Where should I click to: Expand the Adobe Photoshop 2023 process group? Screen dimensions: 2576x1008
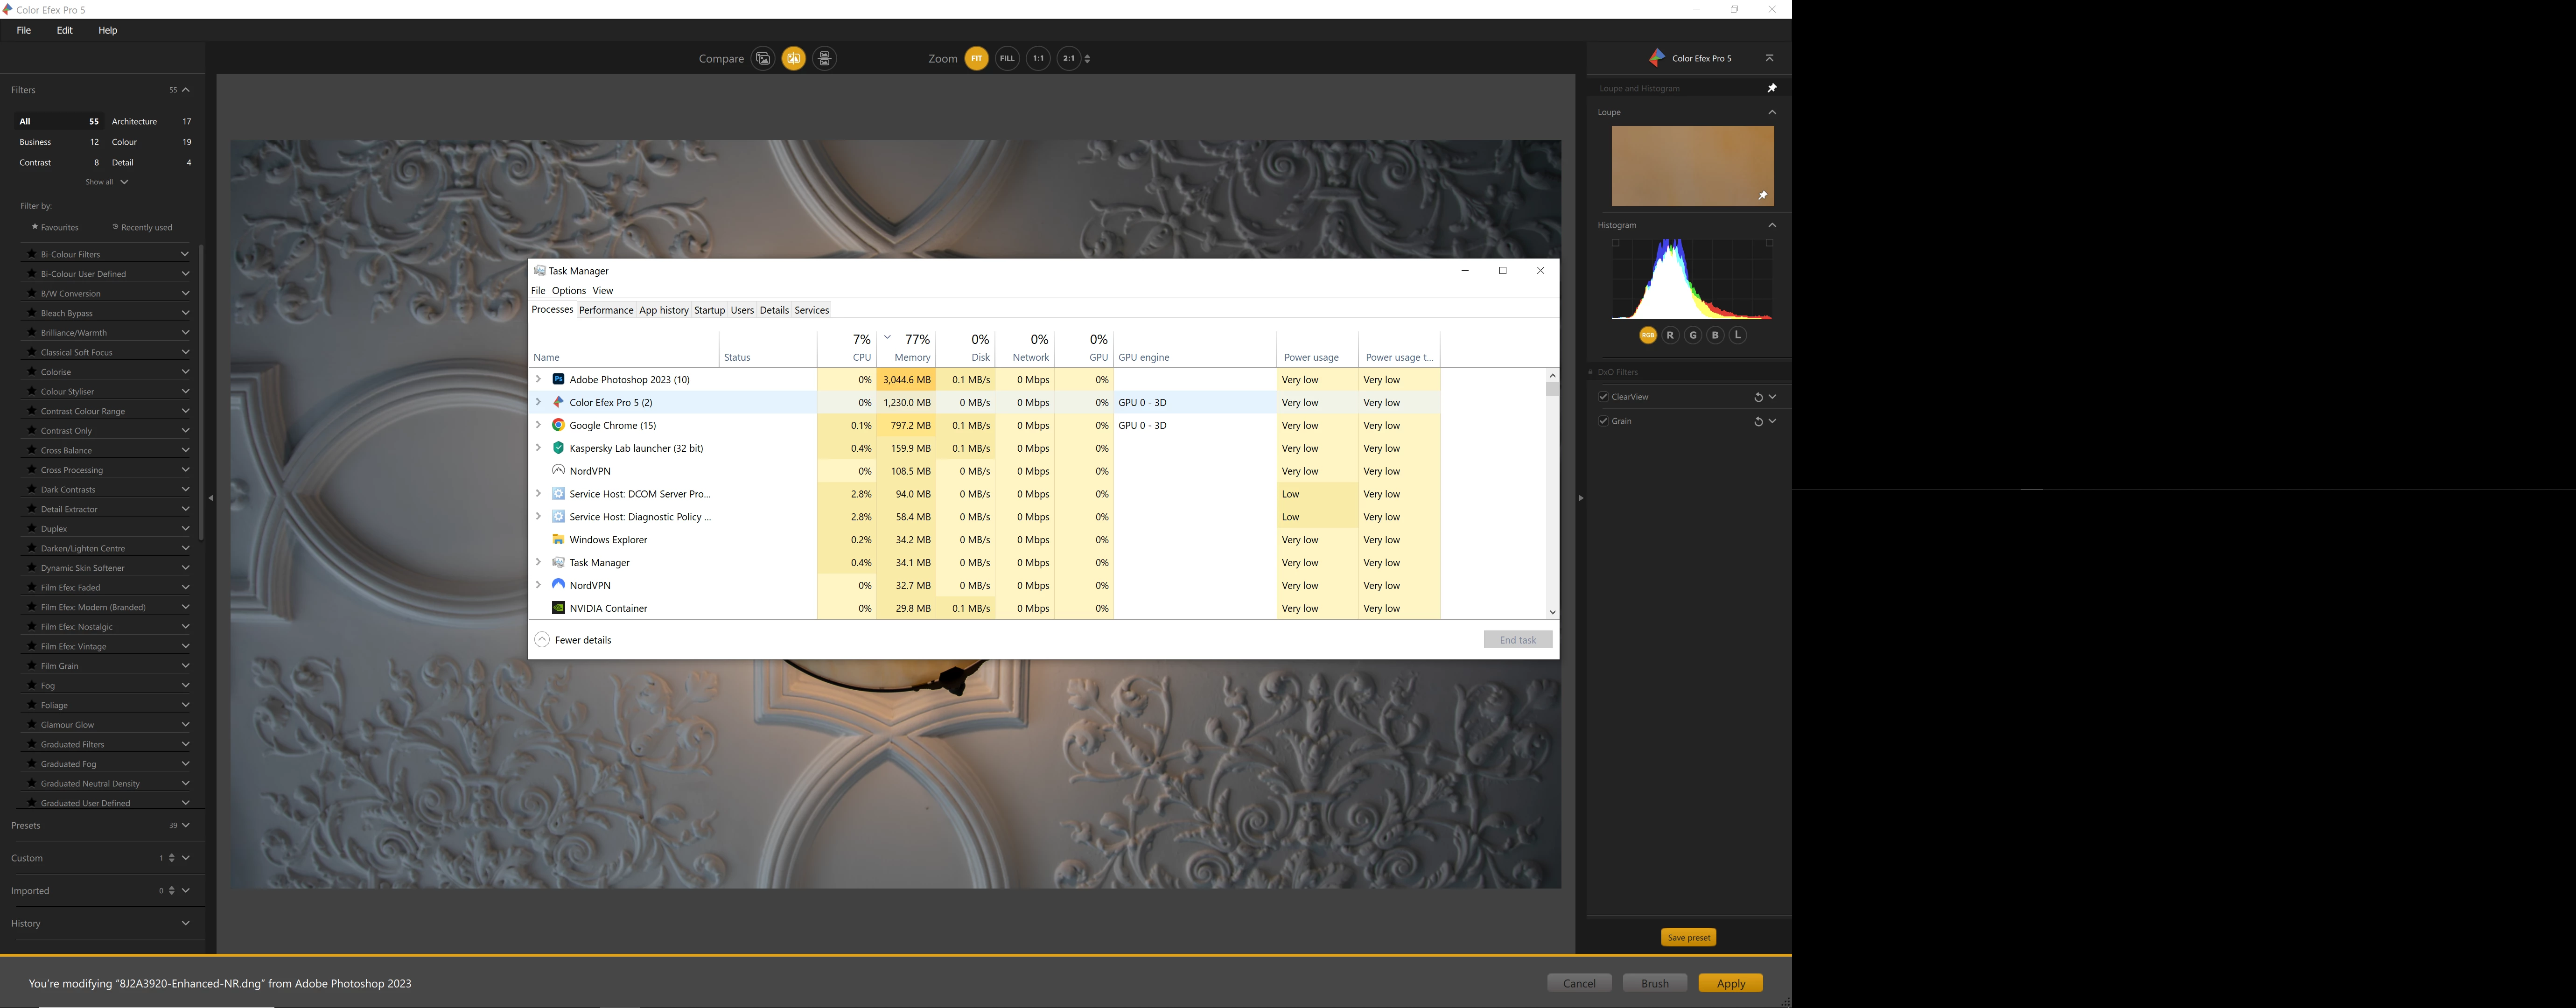[538, 380]
